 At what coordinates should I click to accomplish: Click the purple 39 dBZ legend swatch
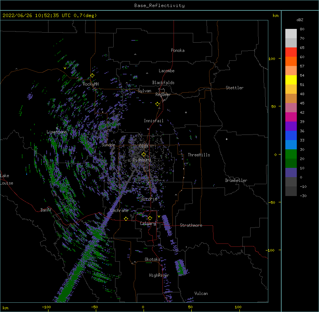click(291, 126)
